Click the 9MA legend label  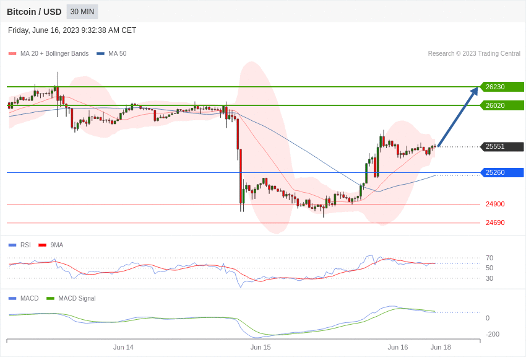[x=57, y=245]
